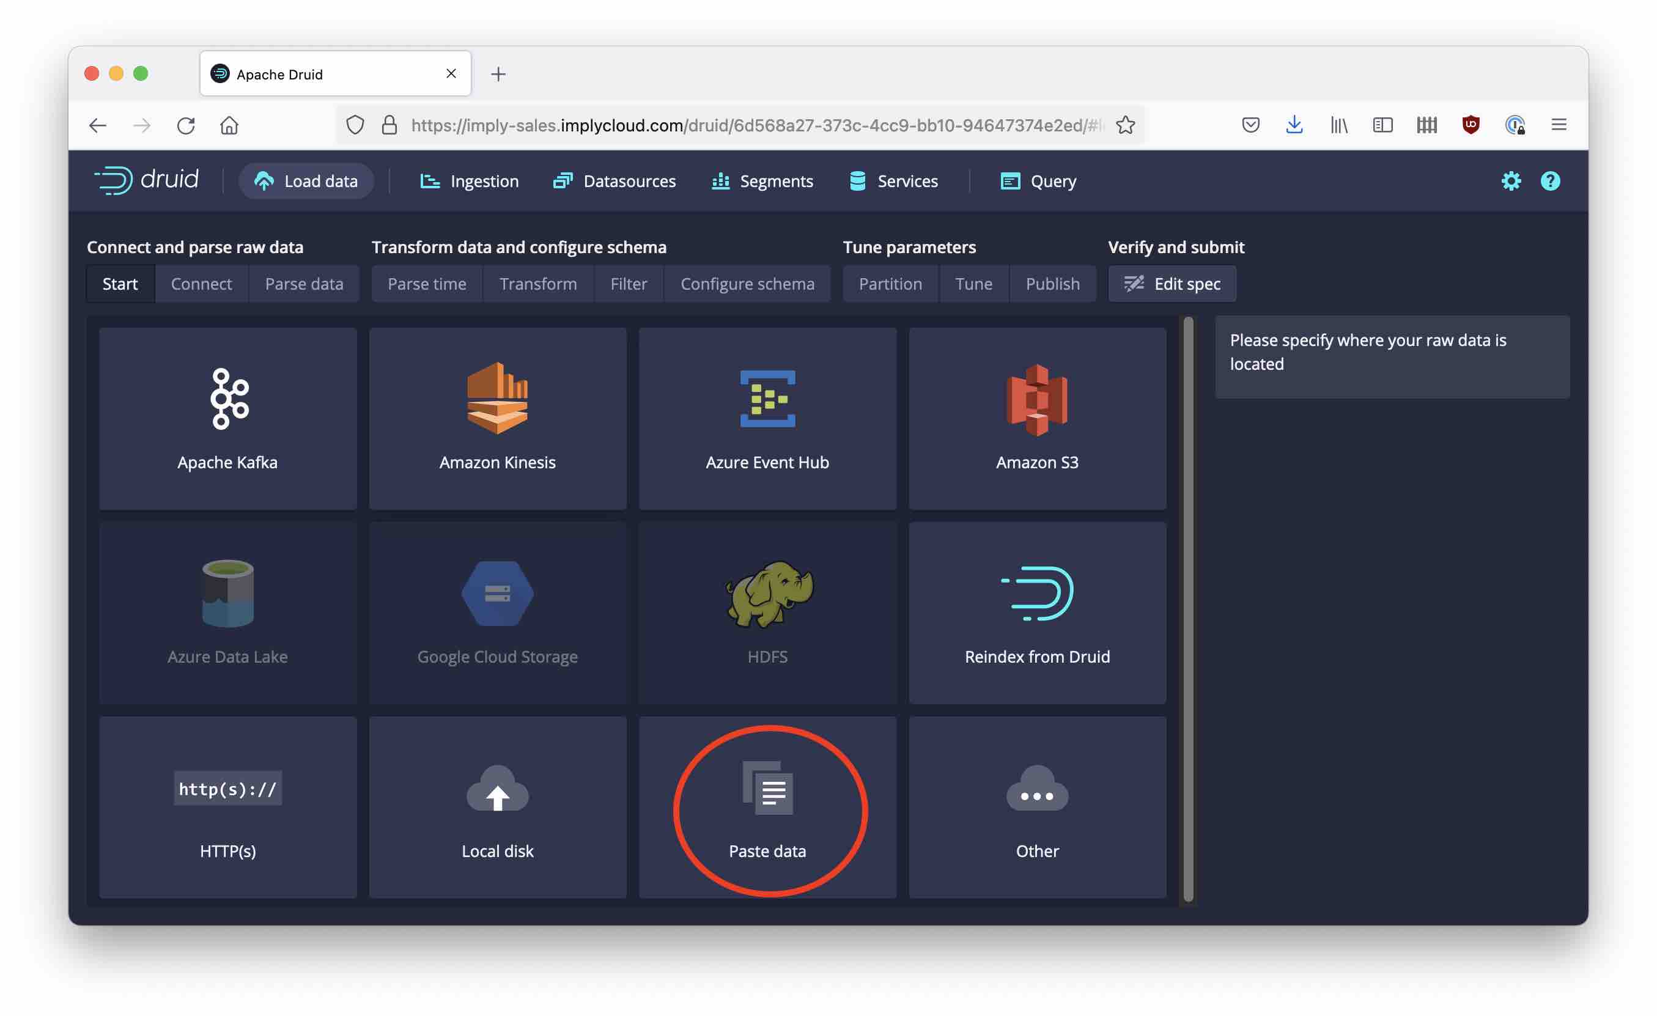This screenshot has width=1657, height=1016.
Task: Bookmark page with the star icon
Action: [1125, 125]
